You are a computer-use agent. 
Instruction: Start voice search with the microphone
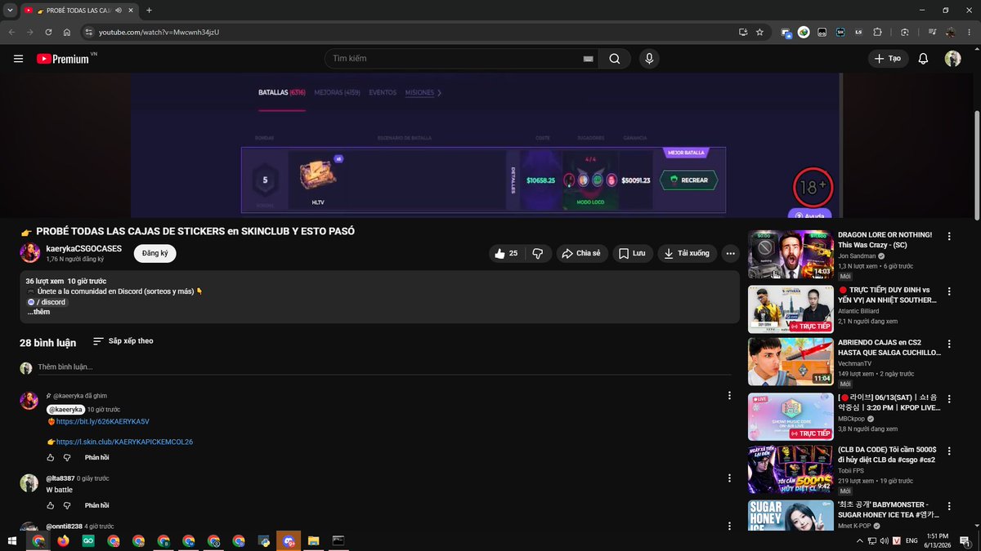[x=649, y=59]
